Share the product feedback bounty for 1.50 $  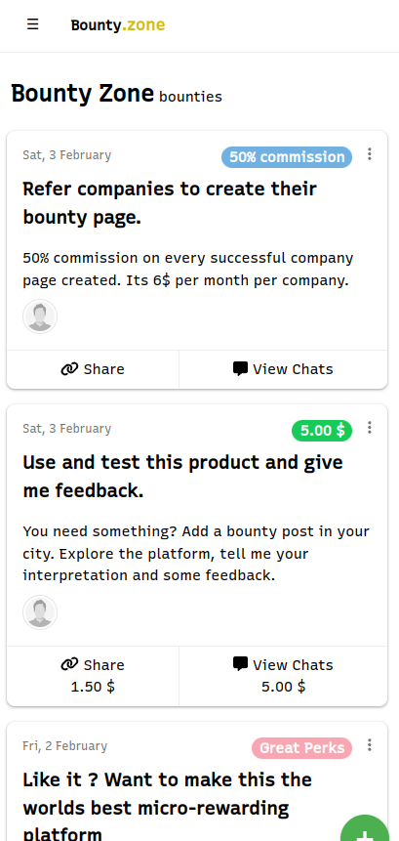coord(93,676)
